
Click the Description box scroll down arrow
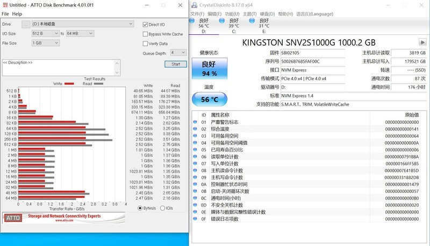click(x=117, y=72)
